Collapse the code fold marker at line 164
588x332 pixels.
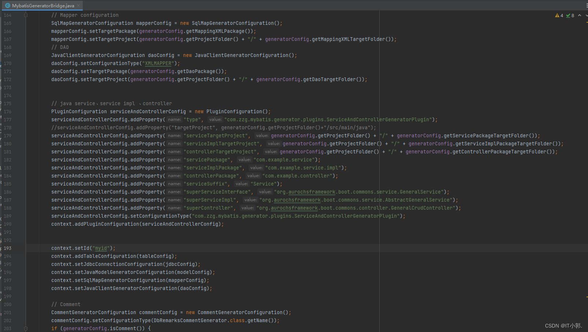pos(26,15)
